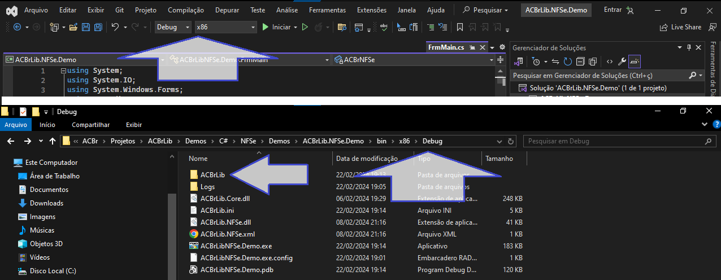The width and height of the screenshot is (721, 280).
Task: Click the Explorer up-one-level arrow
Action: point(53,141)
